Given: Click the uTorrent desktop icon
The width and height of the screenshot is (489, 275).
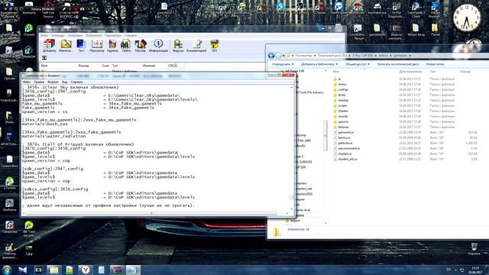Looking at the screenshot, I should tap(9, 183).
